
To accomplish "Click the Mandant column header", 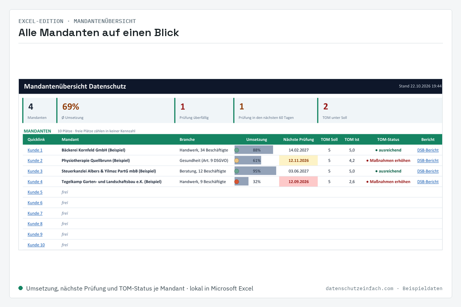I will [x=70, y=139].
